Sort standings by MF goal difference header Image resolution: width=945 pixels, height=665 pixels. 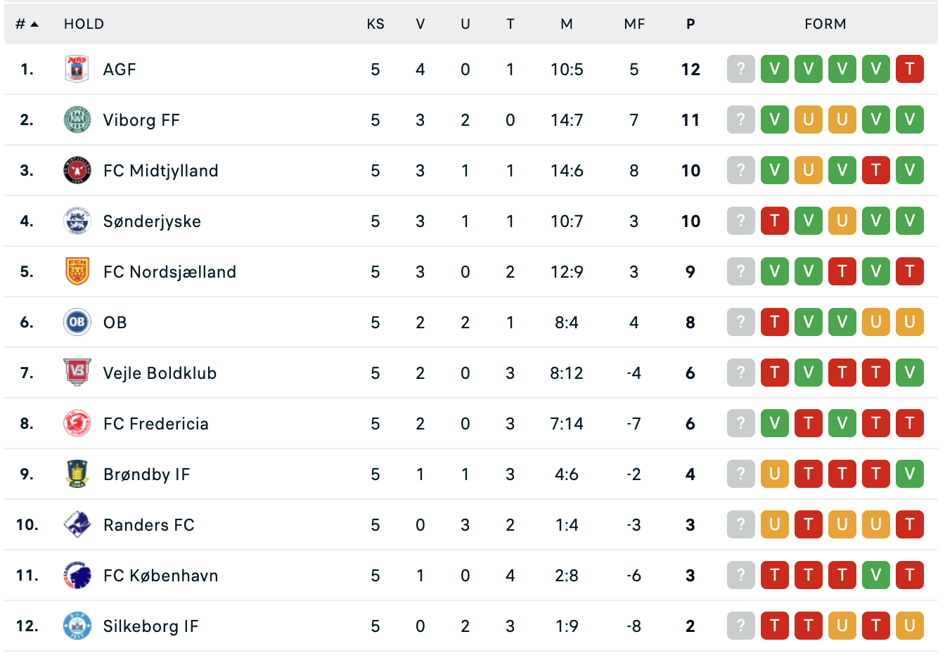coord(634,24)
